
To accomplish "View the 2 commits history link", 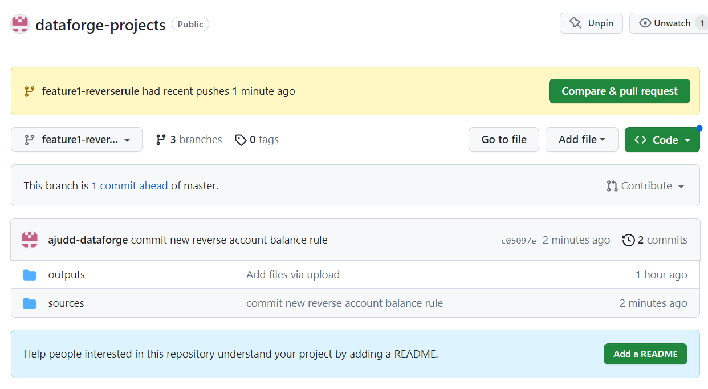I will [655, 240].
